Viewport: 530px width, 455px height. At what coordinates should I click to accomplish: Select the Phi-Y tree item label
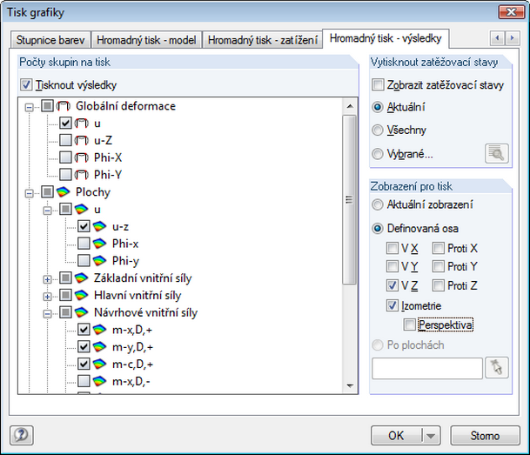pos(108,175)
